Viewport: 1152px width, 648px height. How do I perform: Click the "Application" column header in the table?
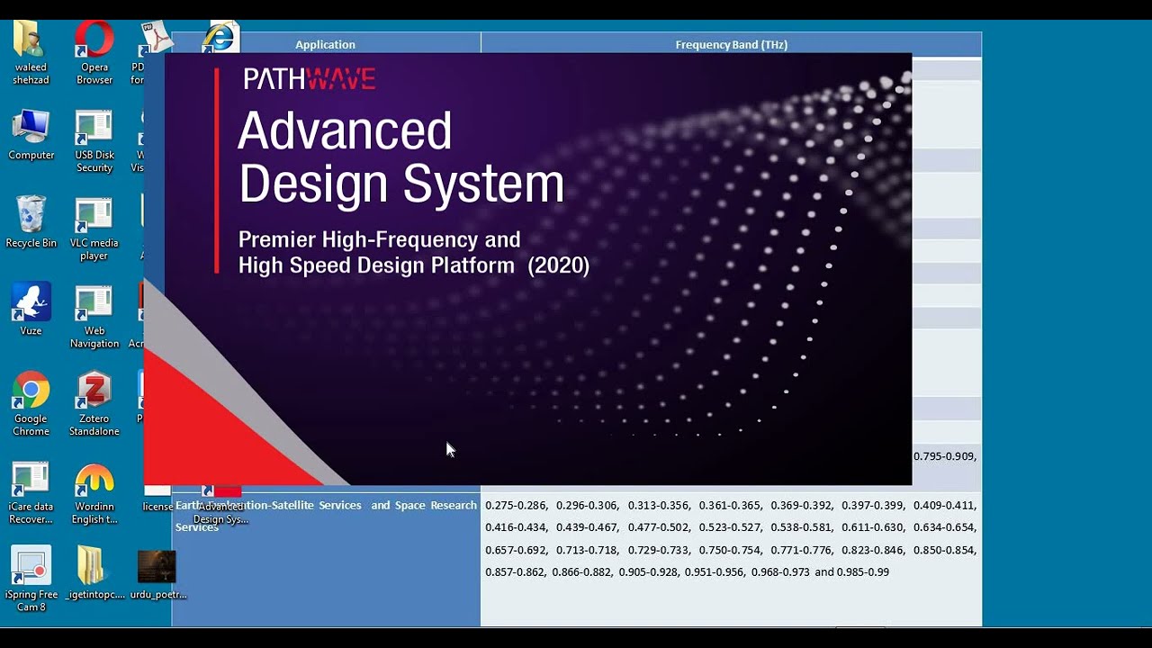[325, 44]
